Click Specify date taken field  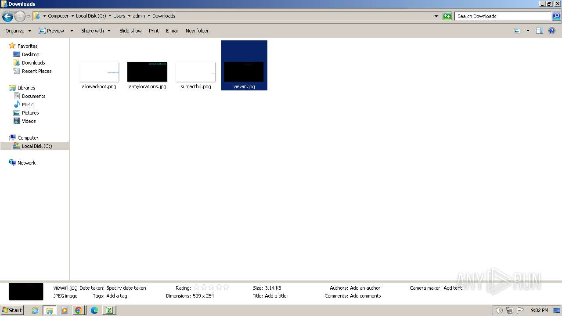tap(126, 288)
